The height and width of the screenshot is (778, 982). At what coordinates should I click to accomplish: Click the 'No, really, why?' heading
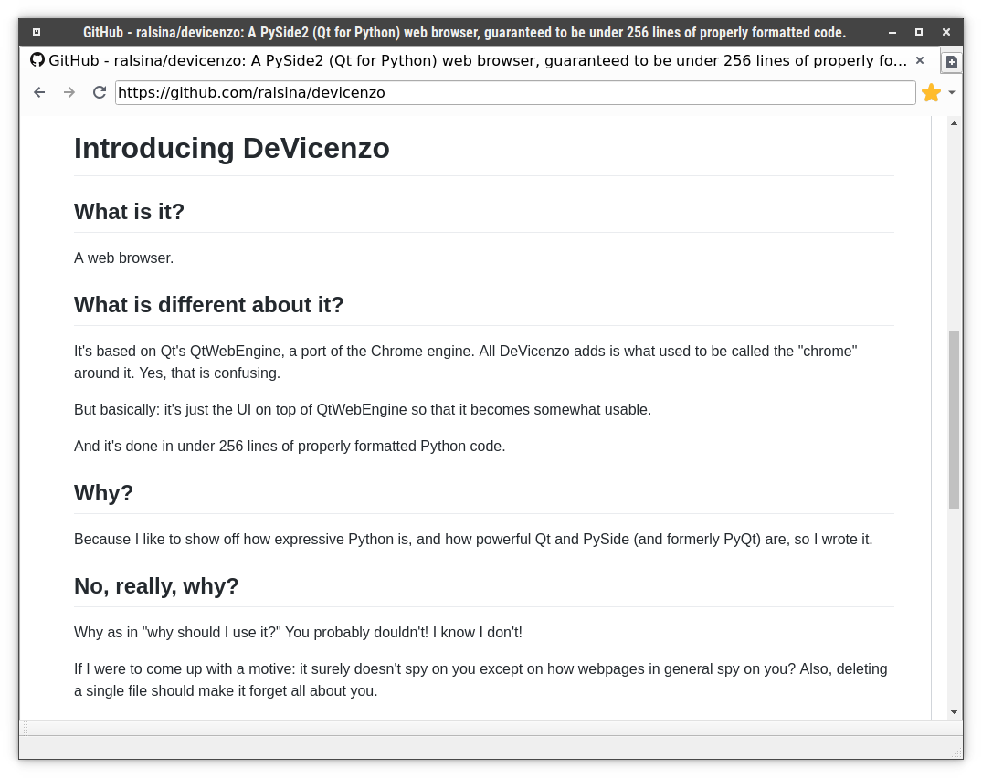click(x=156, y=586)
